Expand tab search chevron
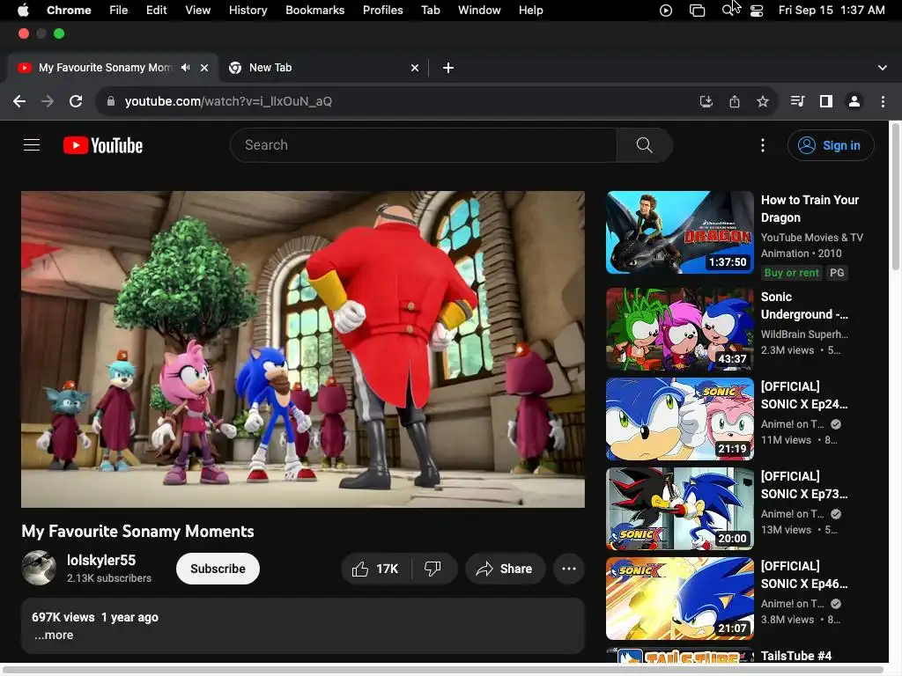This screenshot has width=902, height=676. pyautogui.click(x=883, y=68)
